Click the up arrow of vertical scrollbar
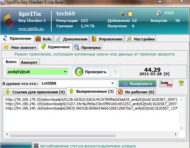This screenshot has height=148, width=190. tap(182, 99)
